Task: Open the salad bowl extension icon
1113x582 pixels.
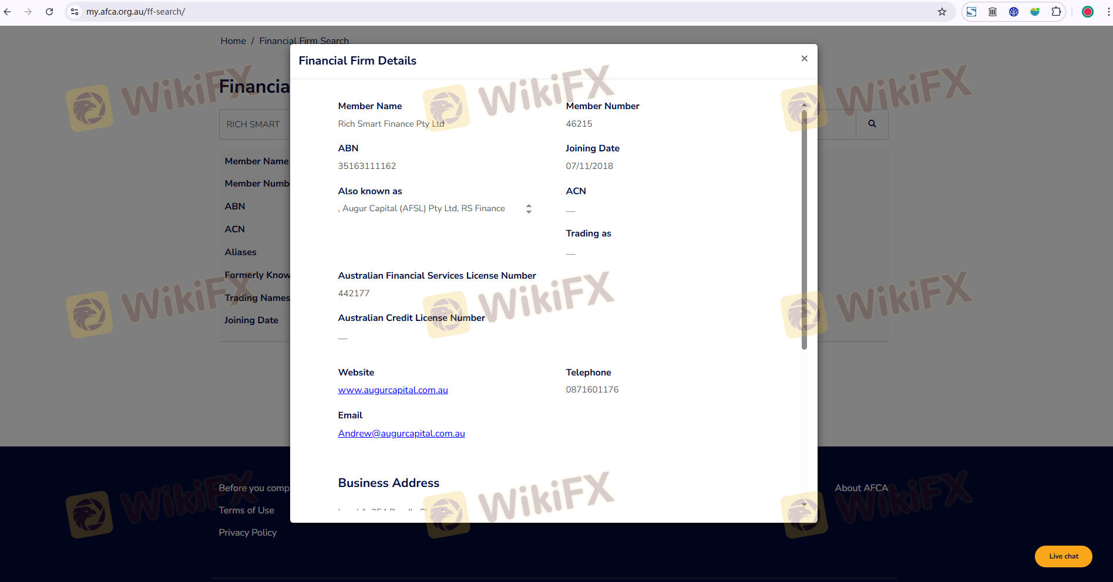Action: coord(1035,12)
